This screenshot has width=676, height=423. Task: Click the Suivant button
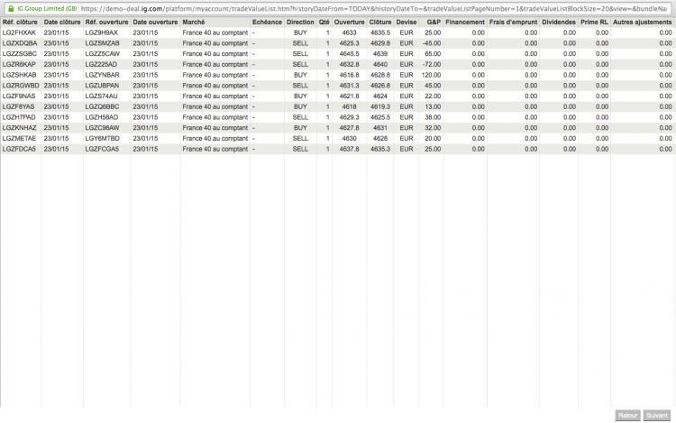pyautogui.click(x=656, y=415)
